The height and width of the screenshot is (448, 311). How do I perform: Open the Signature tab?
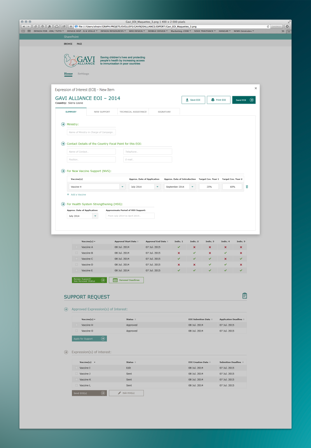(x=164, y=112)
